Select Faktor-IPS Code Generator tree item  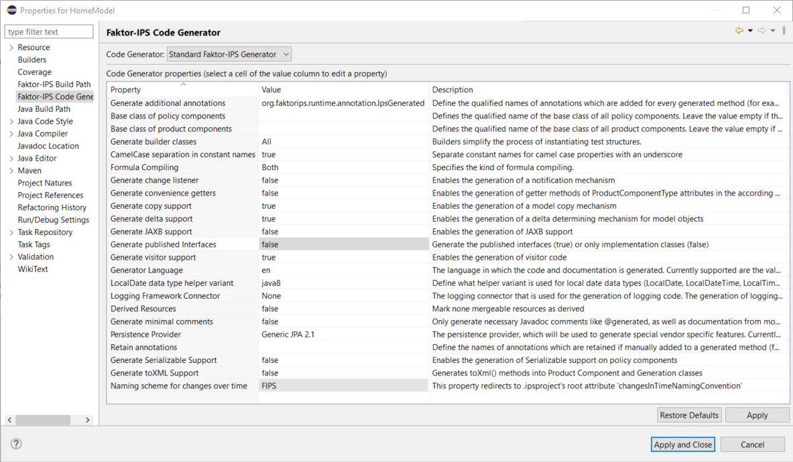55,96
